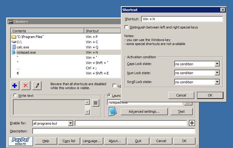Click the notepad icon of notepad.exe row
This screenshot has width=233, height=148.
(x=14, y=52)
